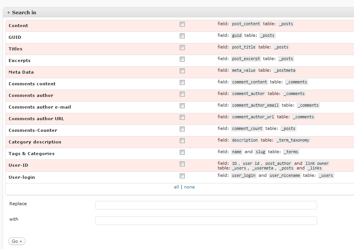Enable the Titles checkbox
The width and height of the screenshot is (354, 249).
click(182, 47)
